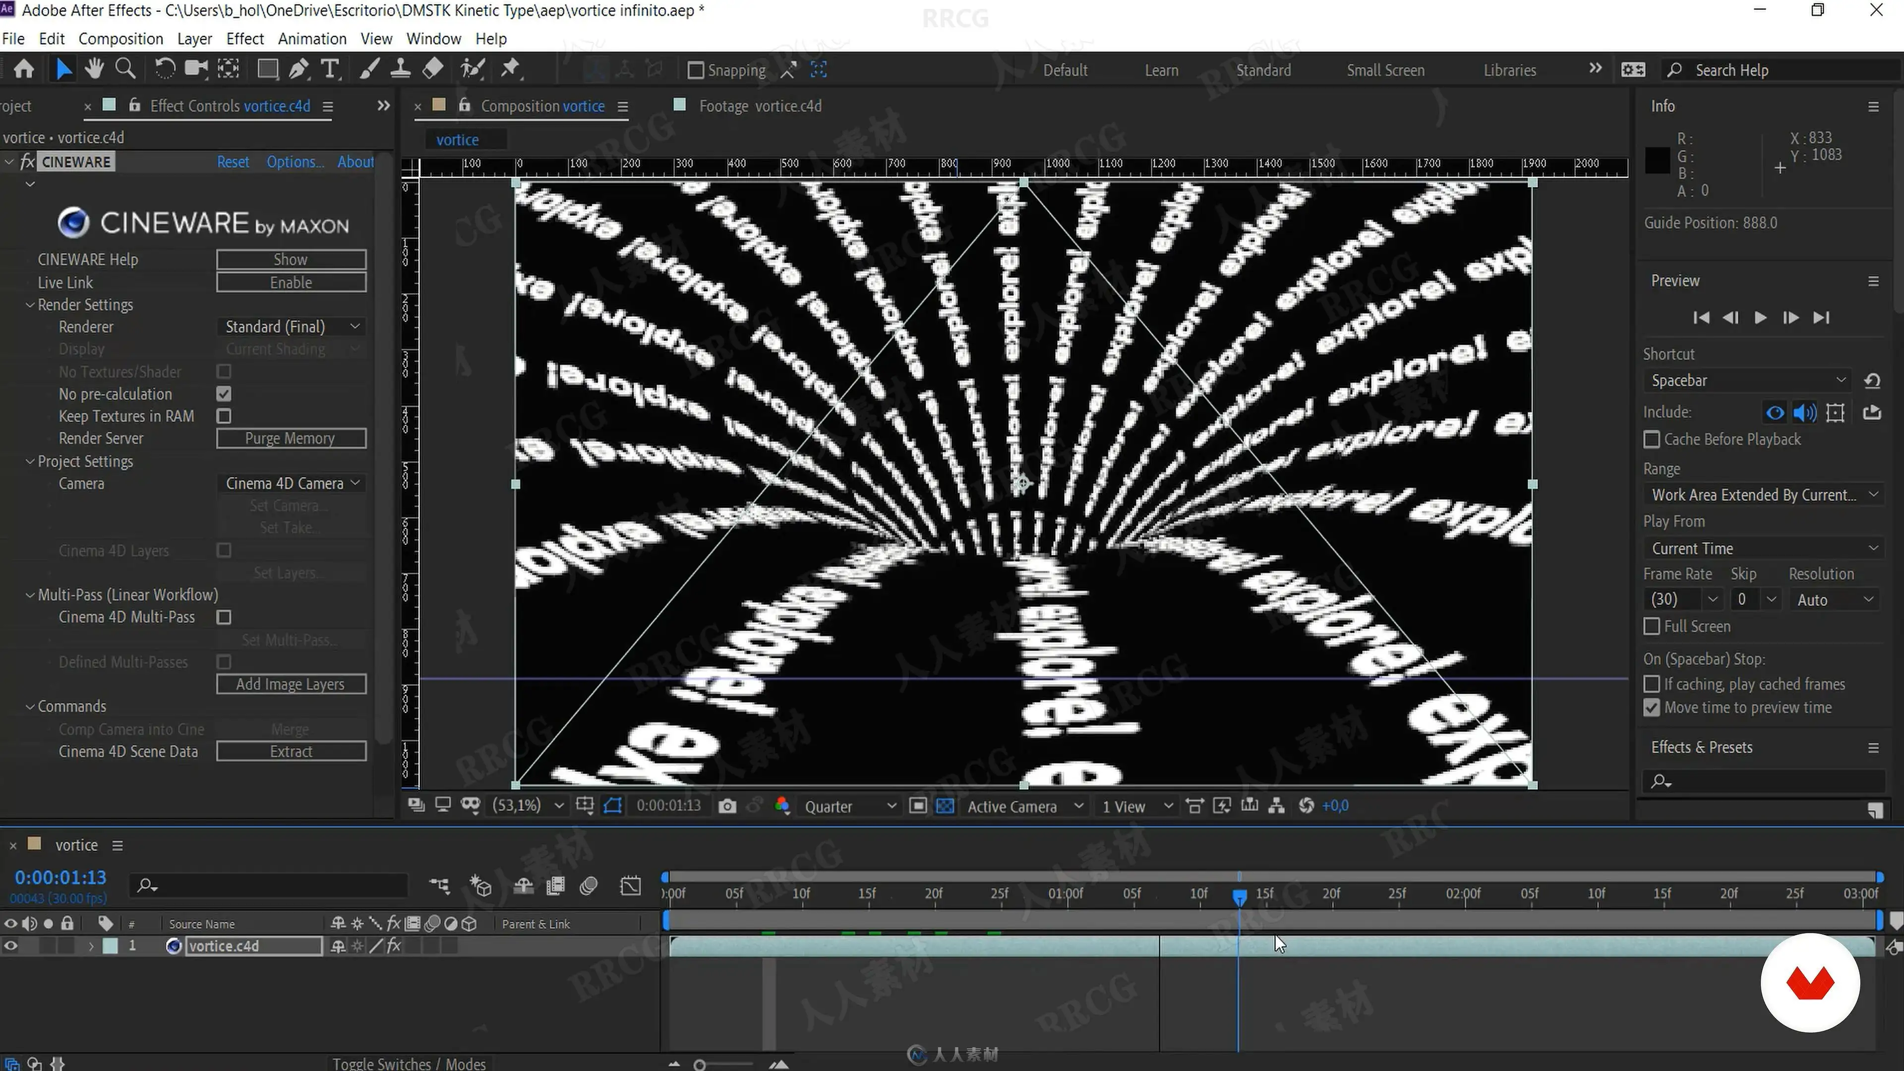
Task: Open the Quarter resolution dropdown
Action: (x=850, y=806)
